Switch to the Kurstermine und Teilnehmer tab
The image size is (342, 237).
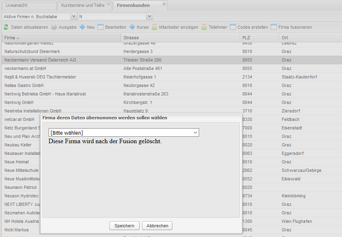click(82, 5)
